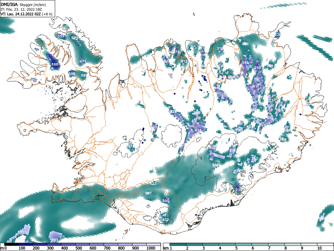334x251 pixels.
Task: Click the '5' tick on the km scale
Action: click(236, 248)
